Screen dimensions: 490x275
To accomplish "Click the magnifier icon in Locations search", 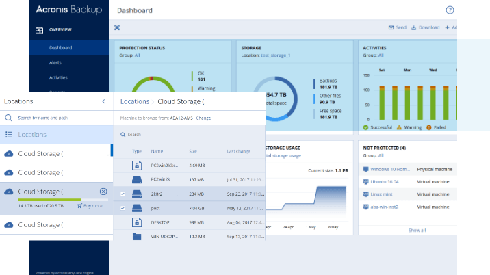I will click(9, 118).
